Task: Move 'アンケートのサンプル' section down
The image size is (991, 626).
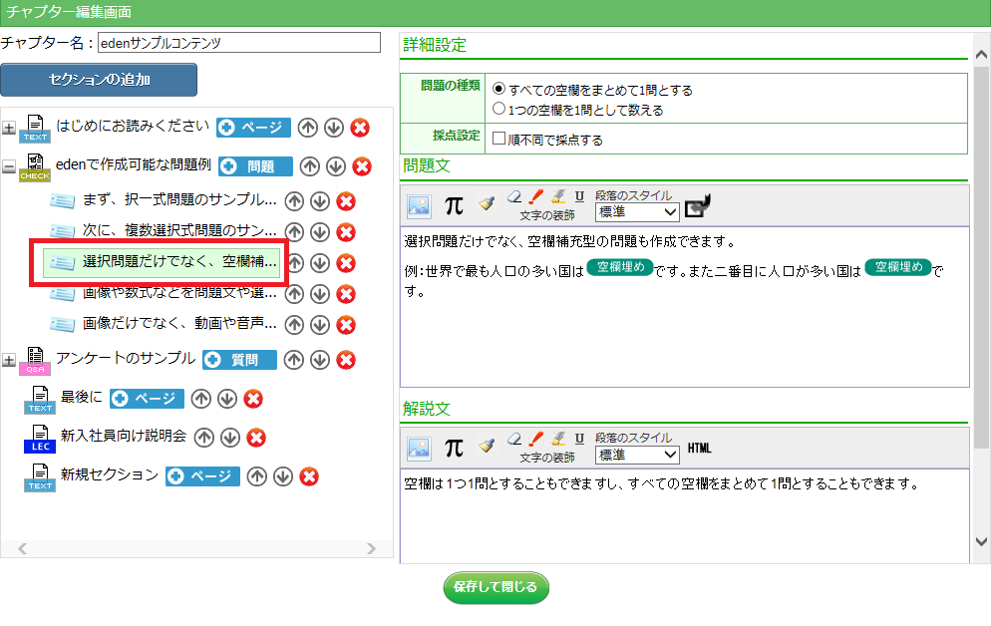Action: click(320, 360)
